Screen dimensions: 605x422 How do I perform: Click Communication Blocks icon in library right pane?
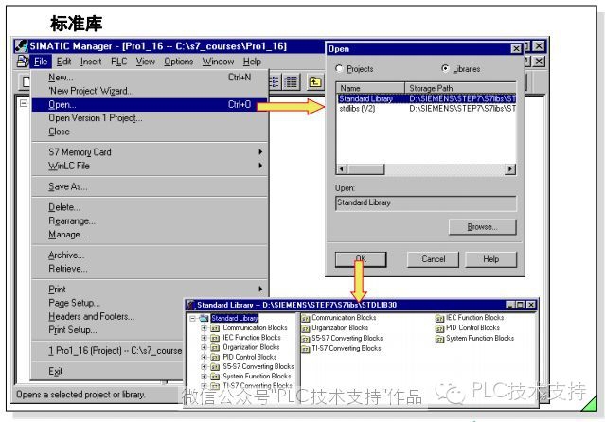click(x=306, y=318)
